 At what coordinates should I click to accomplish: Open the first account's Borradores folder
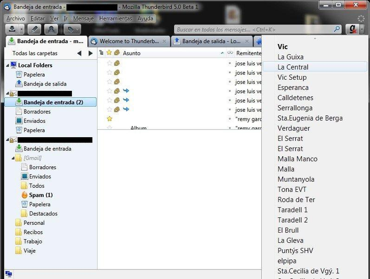[x=37, y=112]
